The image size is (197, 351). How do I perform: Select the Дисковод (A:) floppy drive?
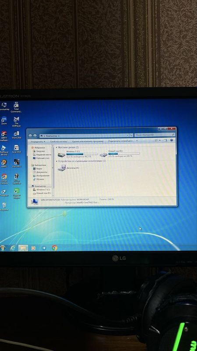pyautogui.click(x=68, y=168)
